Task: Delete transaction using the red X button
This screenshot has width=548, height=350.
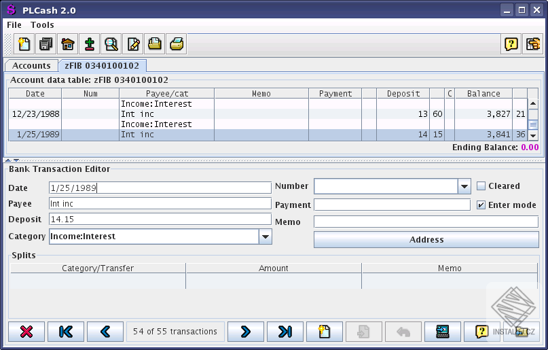Action: 26,332
